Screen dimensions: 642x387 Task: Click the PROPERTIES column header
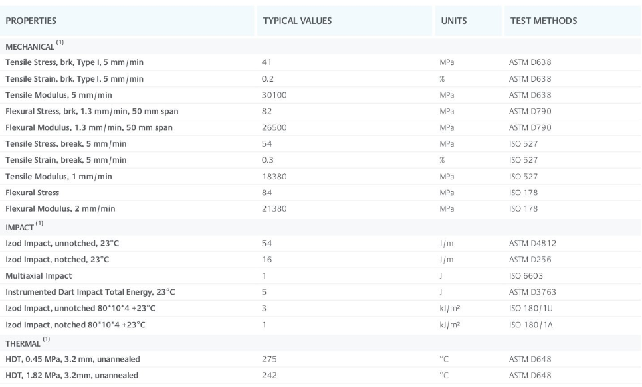click(x=31, y=21)
